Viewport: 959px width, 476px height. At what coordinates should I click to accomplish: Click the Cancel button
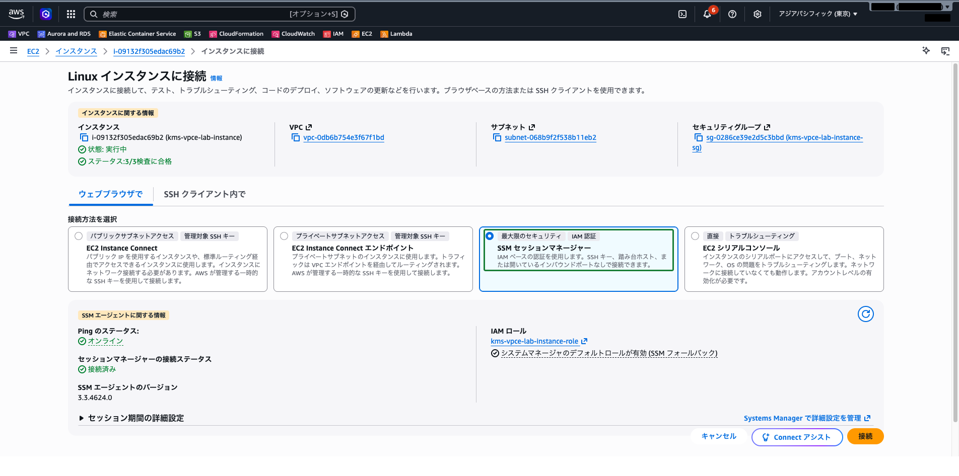pyautogui.click(x=719, y=436)
